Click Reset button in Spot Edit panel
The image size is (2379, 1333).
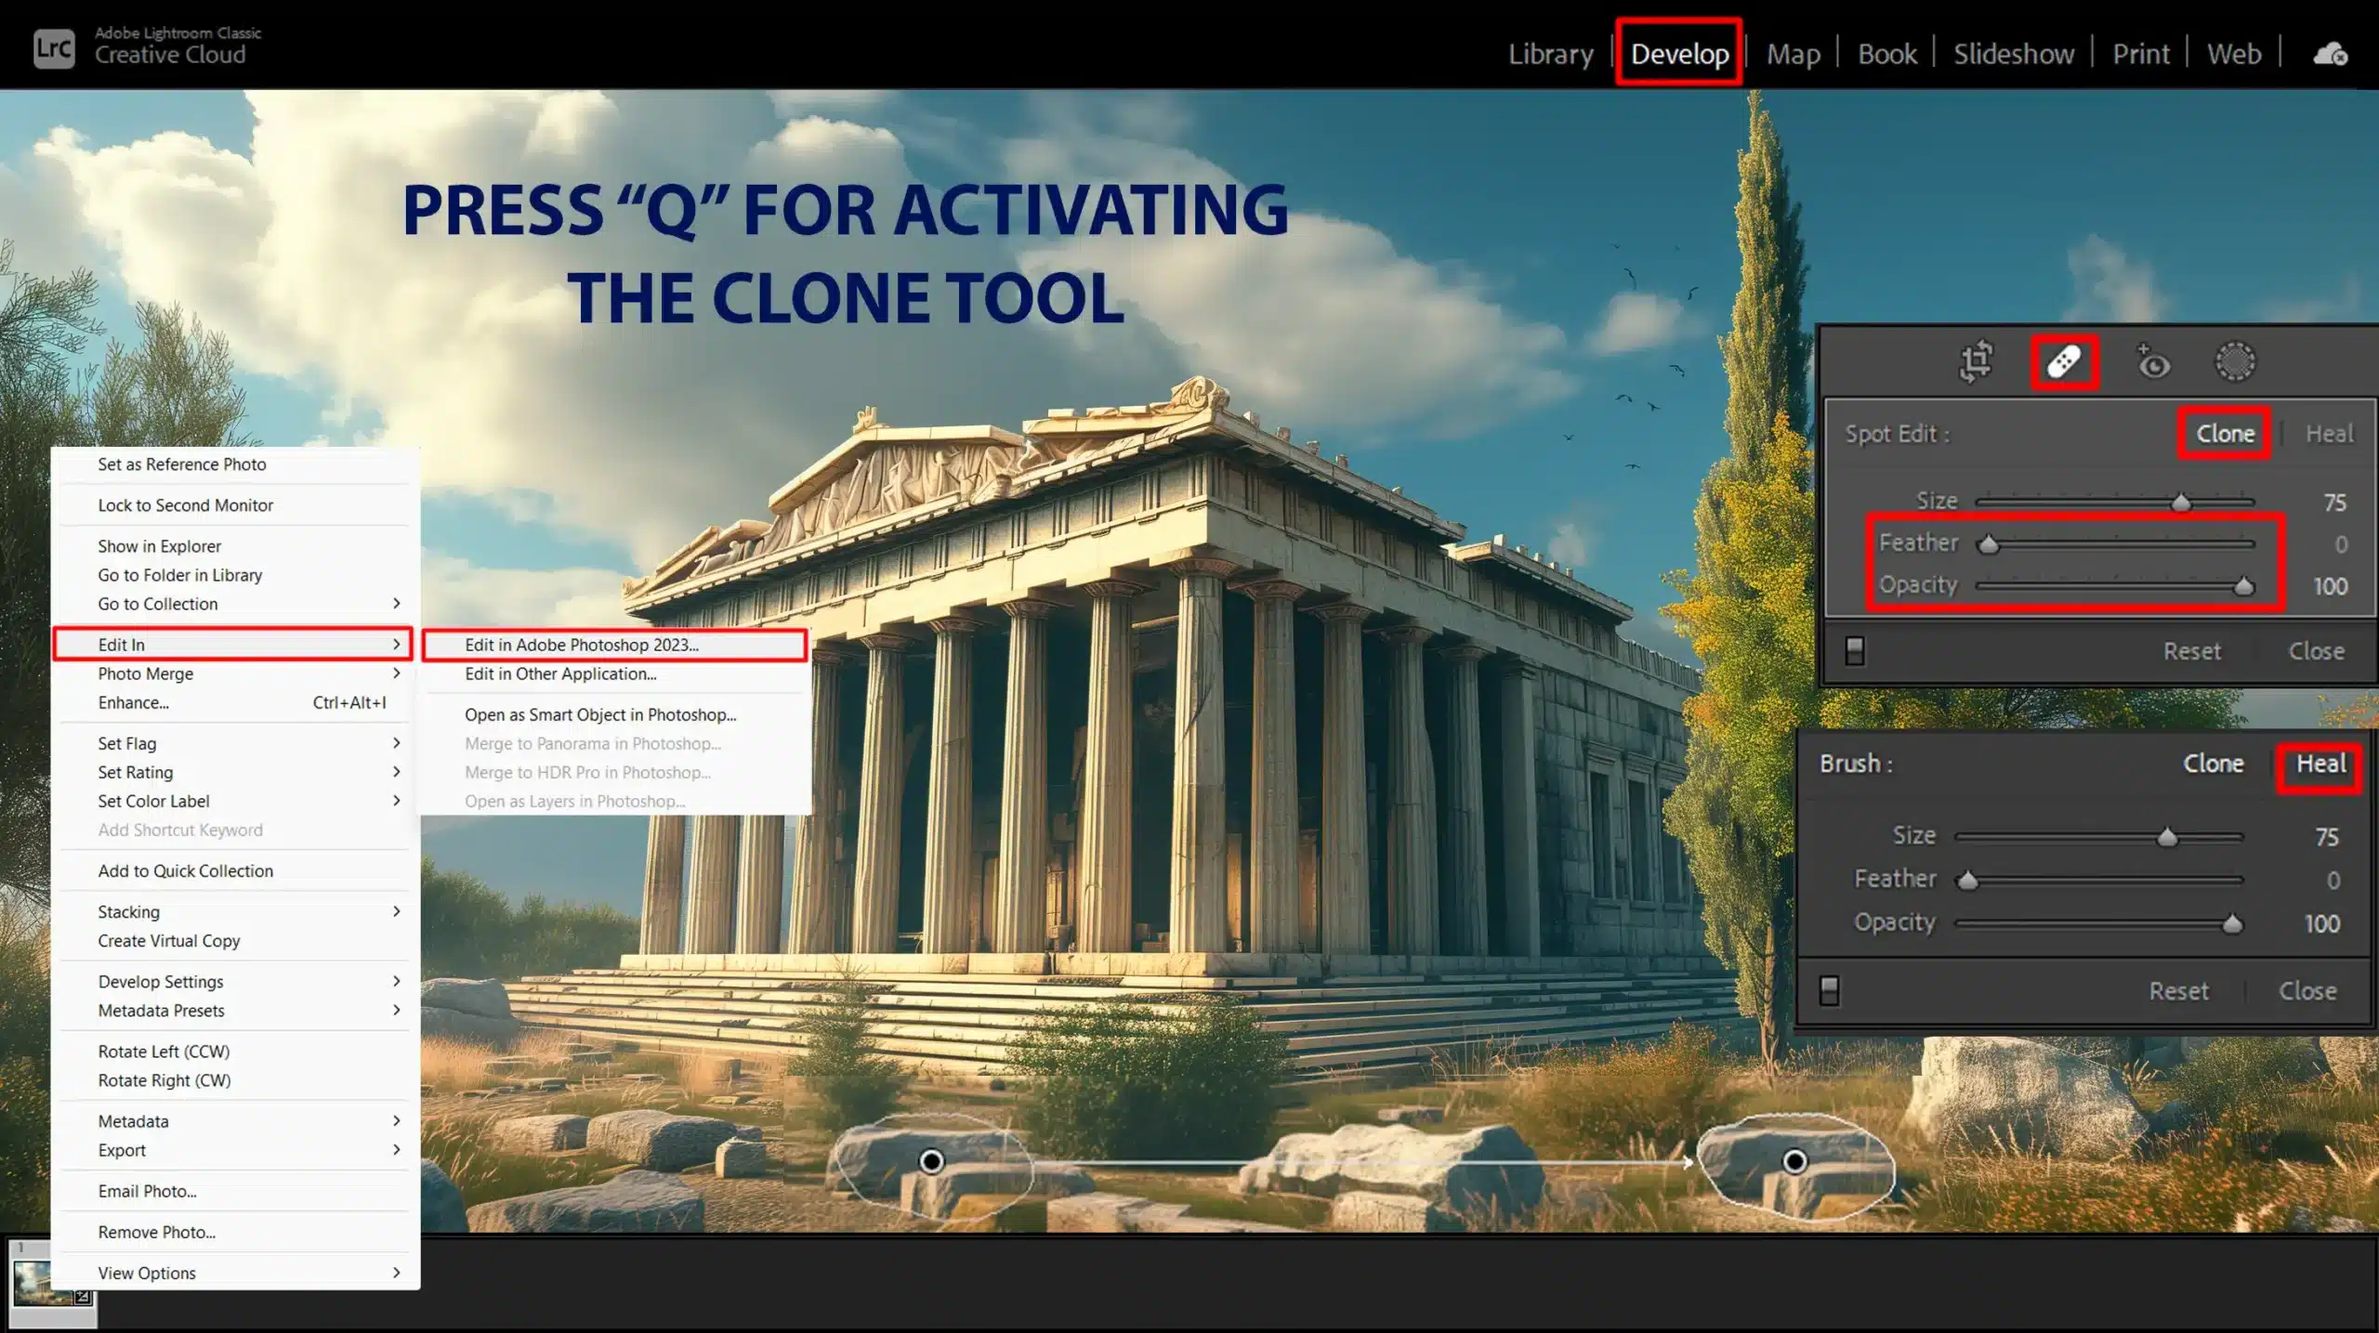[2193, 650]
